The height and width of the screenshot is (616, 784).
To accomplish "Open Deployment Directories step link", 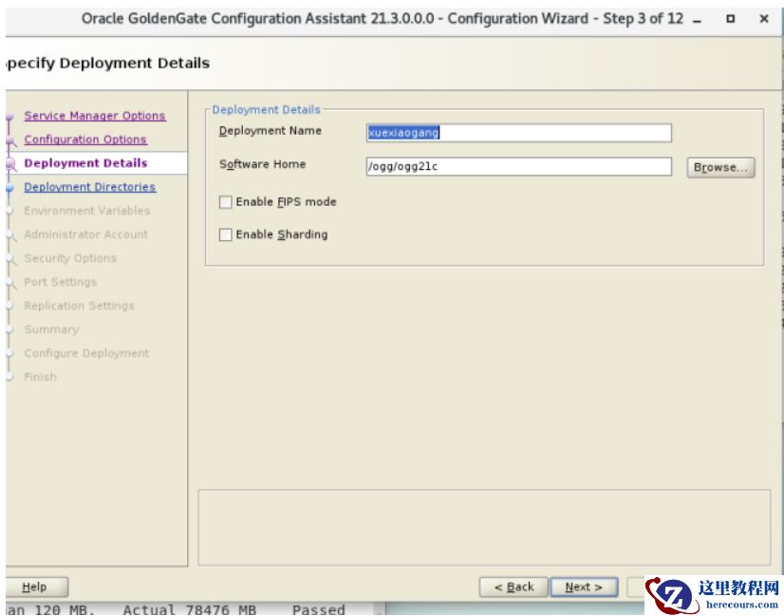I will (x=89, y=187).
